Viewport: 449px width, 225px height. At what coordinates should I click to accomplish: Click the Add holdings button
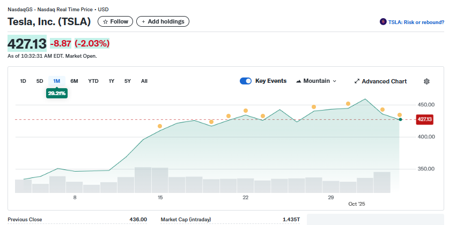[163, 21]
